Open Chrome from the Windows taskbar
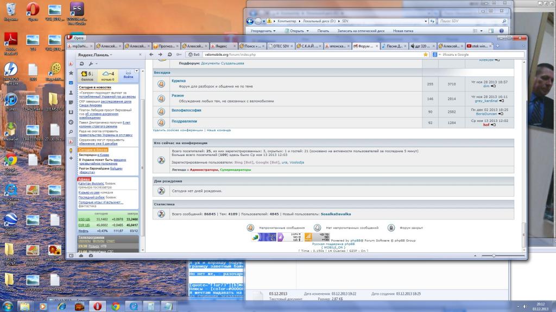 click(x=116, y=306)
